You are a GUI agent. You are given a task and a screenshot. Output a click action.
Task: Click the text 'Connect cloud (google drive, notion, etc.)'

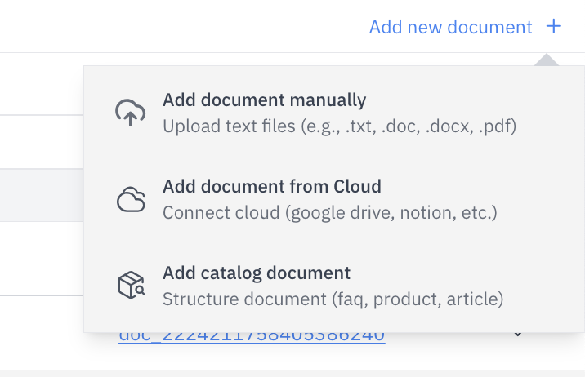(x=330, y=213)
